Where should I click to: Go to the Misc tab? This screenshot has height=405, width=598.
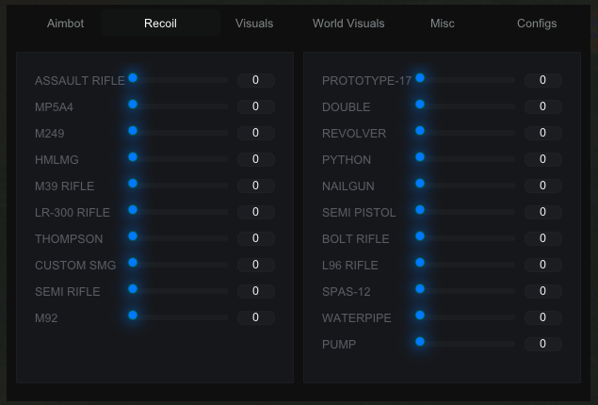tap(443, 24)
